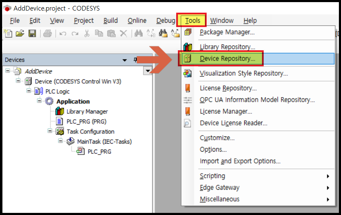Open the Build menu
341x215 pixels.
tap(110, 21)
